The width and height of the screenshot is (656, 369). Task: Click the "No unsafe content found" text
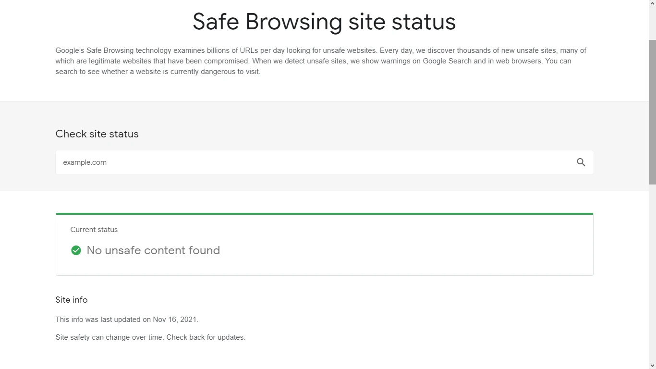[153, 250]
